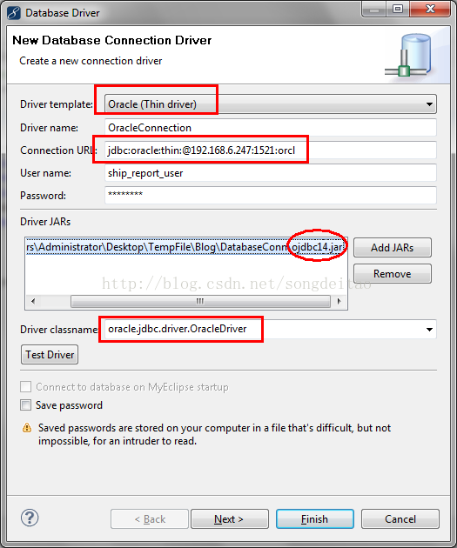Click the Add JARs button

pos(393,248)
